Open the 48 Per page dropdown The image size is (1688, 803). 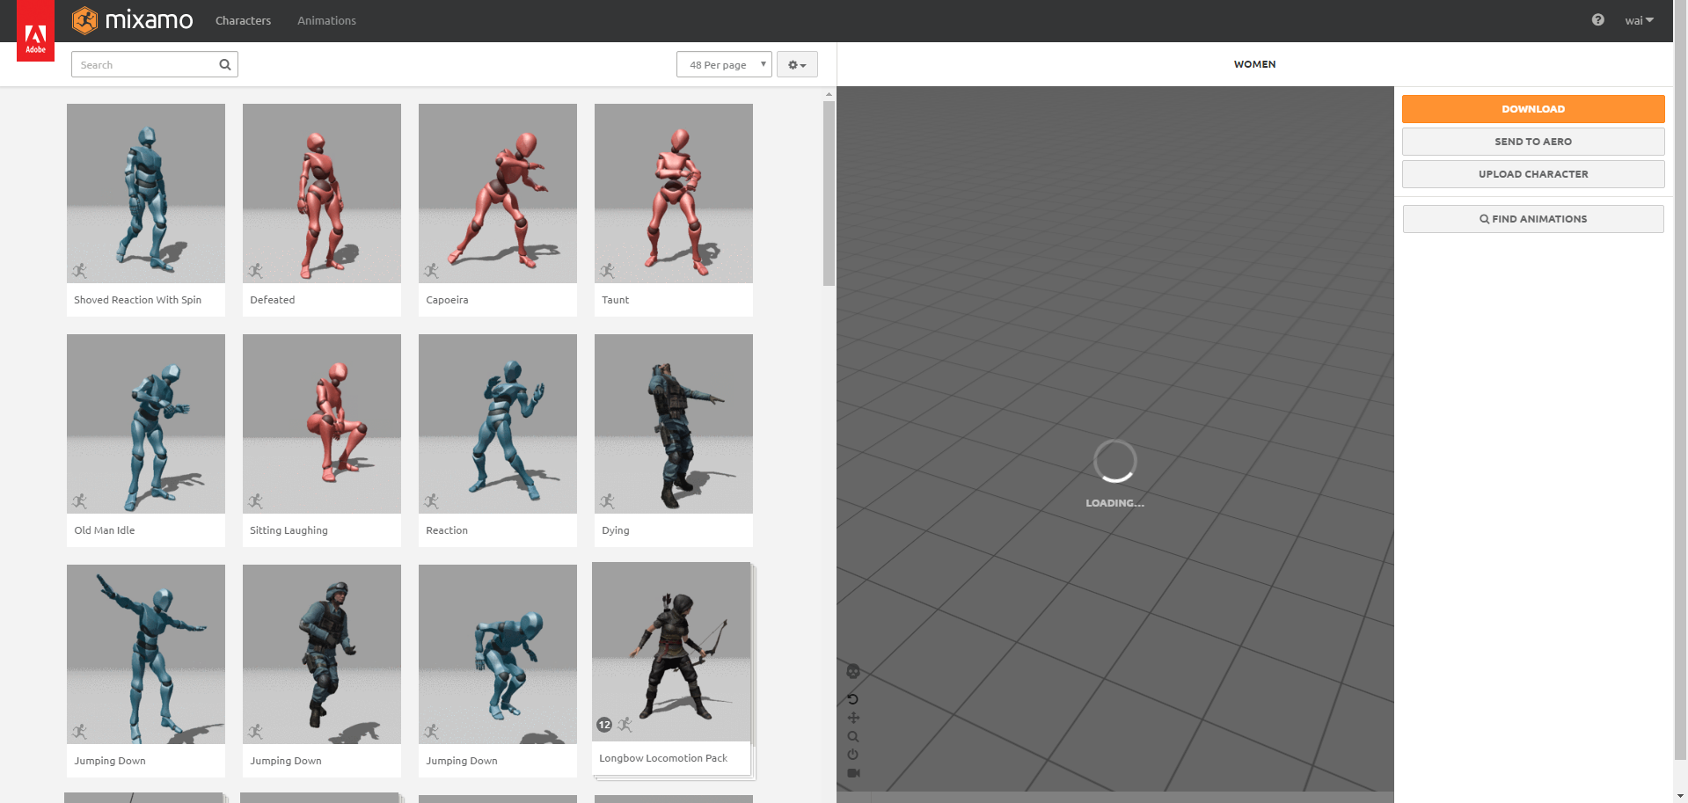(724, 64)
